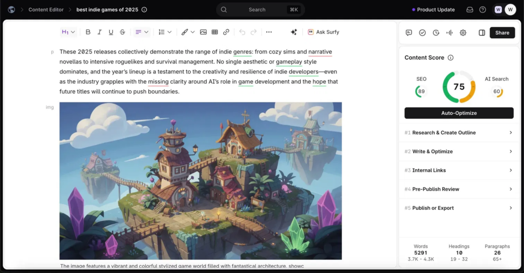This screenshot has height=273, width=524.
Task: Click the Surfer globe logo icon
Action: point(11,10)
